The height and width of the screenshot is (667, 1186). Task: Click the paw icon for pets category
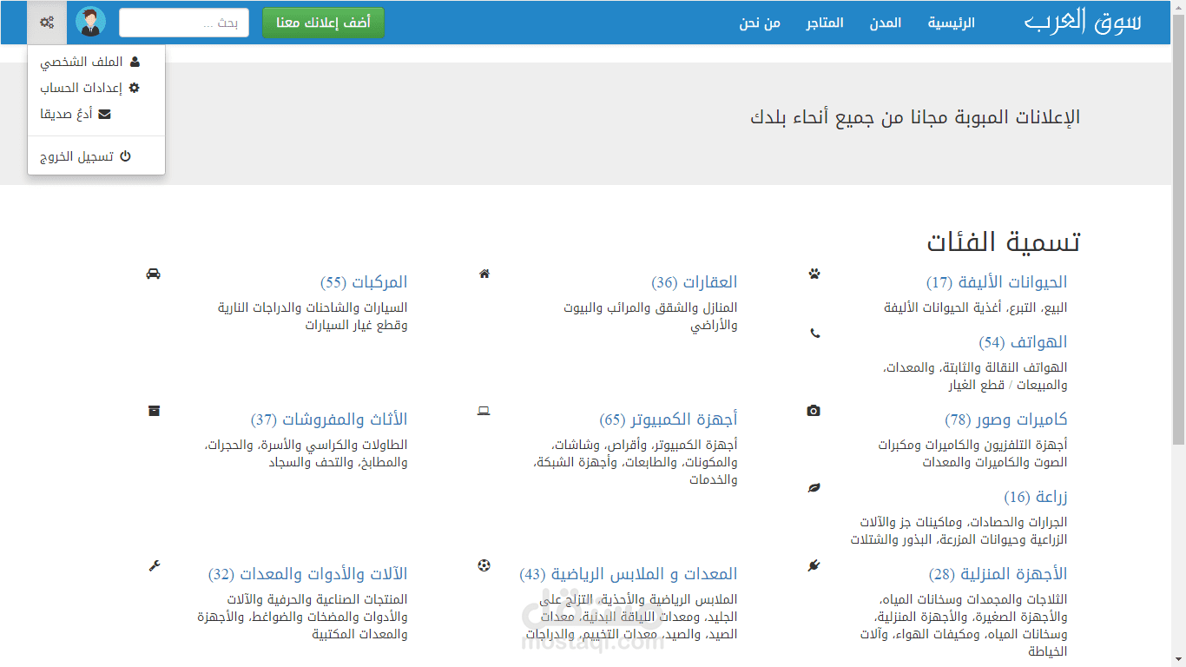(814, 274)
